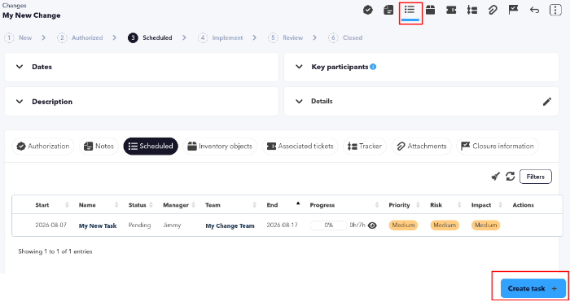The height and width of the screenshot is (302, 570).
Task: Click the Medium Impact badge
Action: 485,225
